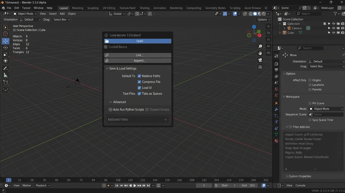Disable the Load UI checkbox
The width and height of the screenshot is (345, 193).
tap(139, 88)
